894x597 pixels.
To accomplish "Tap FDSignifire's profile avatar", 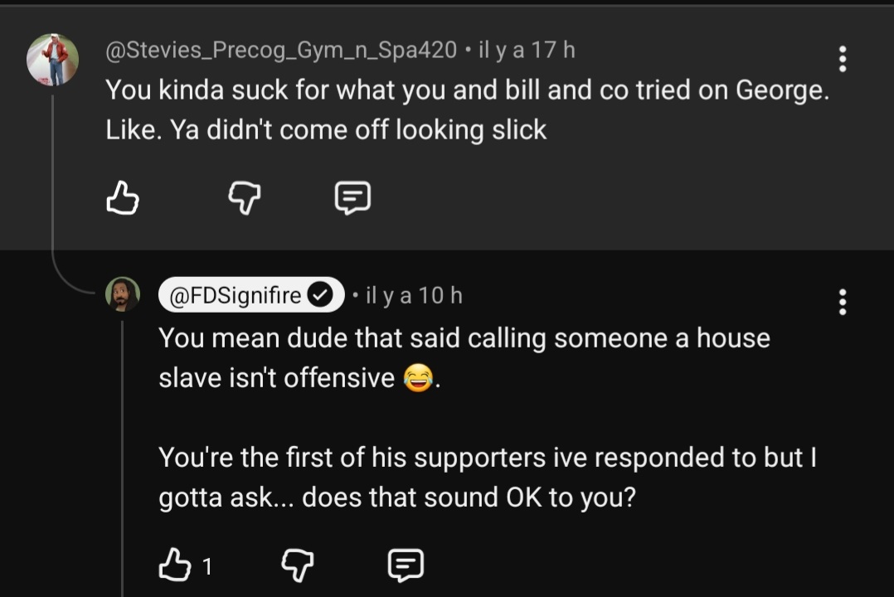I will click(123, 294).
